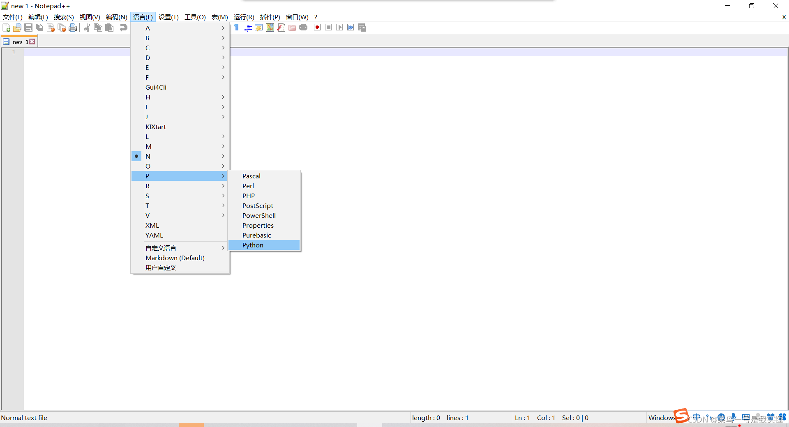Play back the recorded macro
The image size is (789, 427).
click(339, 28)
